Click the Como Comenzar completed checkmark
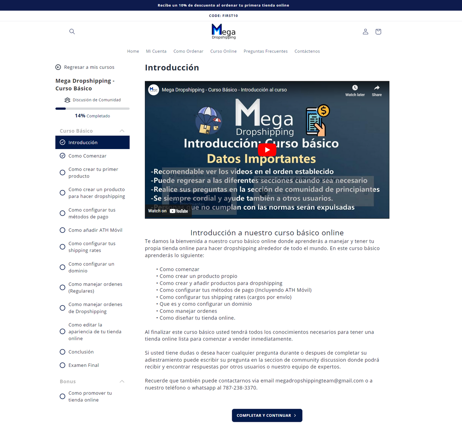This screenshot has height=434, width=462. coord(63,156)
